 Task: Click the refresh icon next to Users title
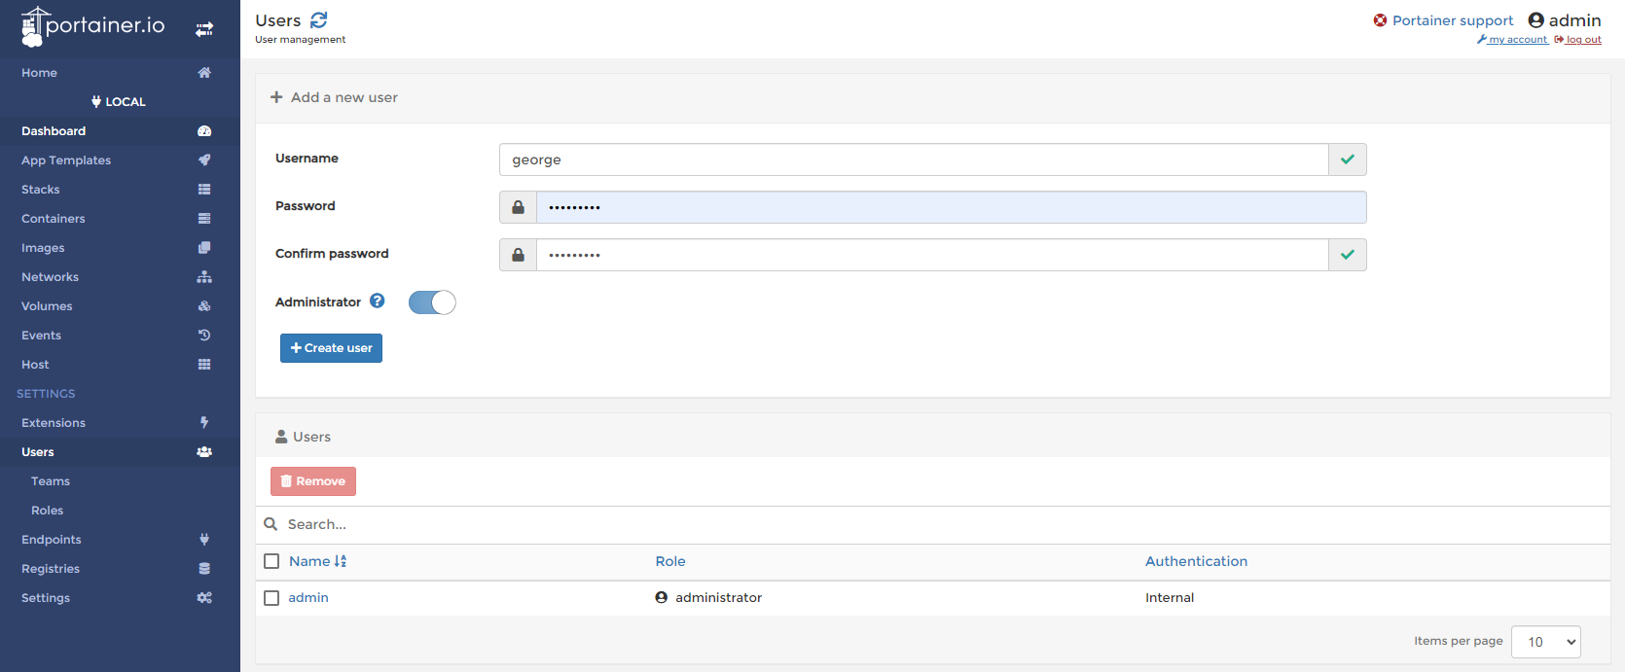(318, 19)
